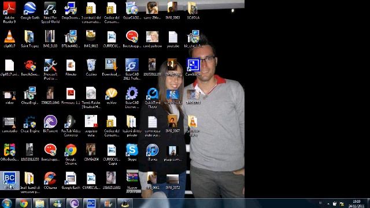This screenshot has height=208, width=370.
Task: Select the 10102011031 photo thumbnail
Action: coord(112,180)
